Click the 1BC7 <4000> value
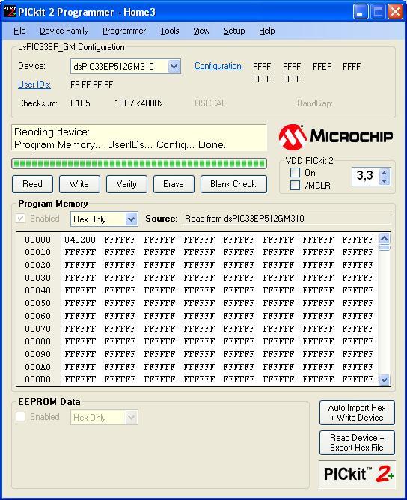 138,103
